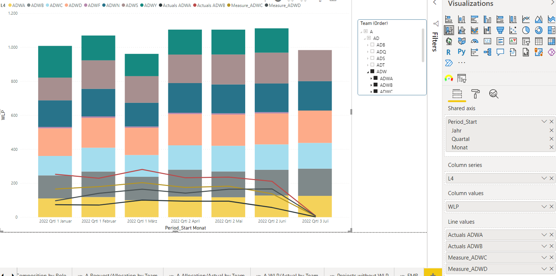Select the Q&A speech bubble visual
Viewport: 556px width, 276px height.
(x=500, y=52)
